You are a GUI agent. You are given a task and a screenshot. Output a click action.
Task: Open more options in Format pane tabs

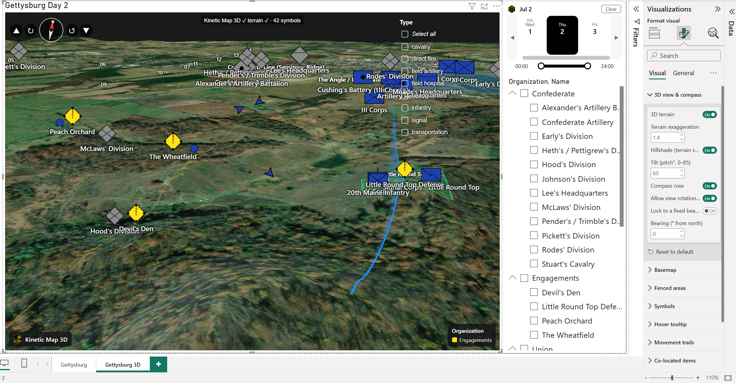[x=713, y=73]
